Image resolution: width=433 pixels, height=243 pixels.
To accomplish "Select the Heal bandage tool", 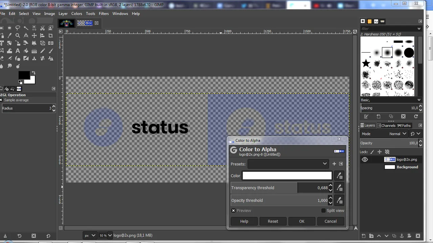I will pos(42,58).
